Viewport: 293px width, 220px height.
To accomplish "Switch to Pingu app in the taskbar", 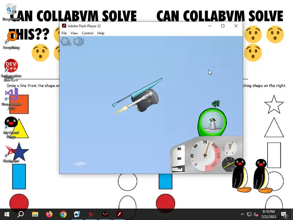I will click(105, 214).
